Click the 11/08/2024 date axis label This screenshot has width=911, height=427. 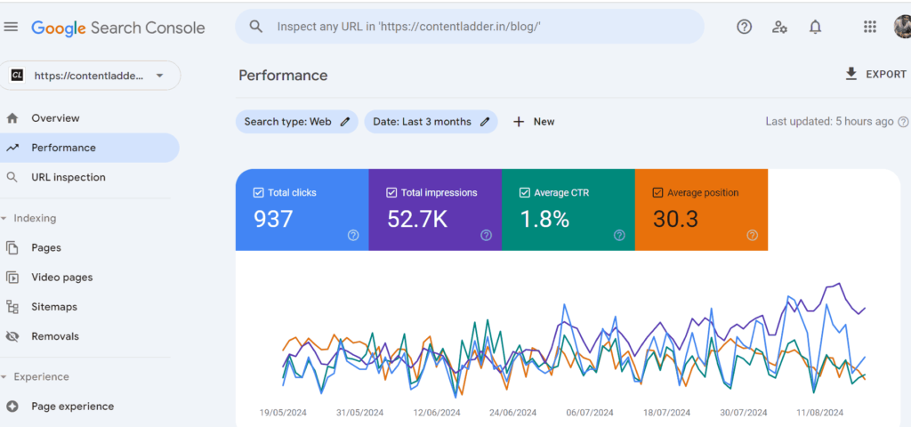(x=819, y=413)
